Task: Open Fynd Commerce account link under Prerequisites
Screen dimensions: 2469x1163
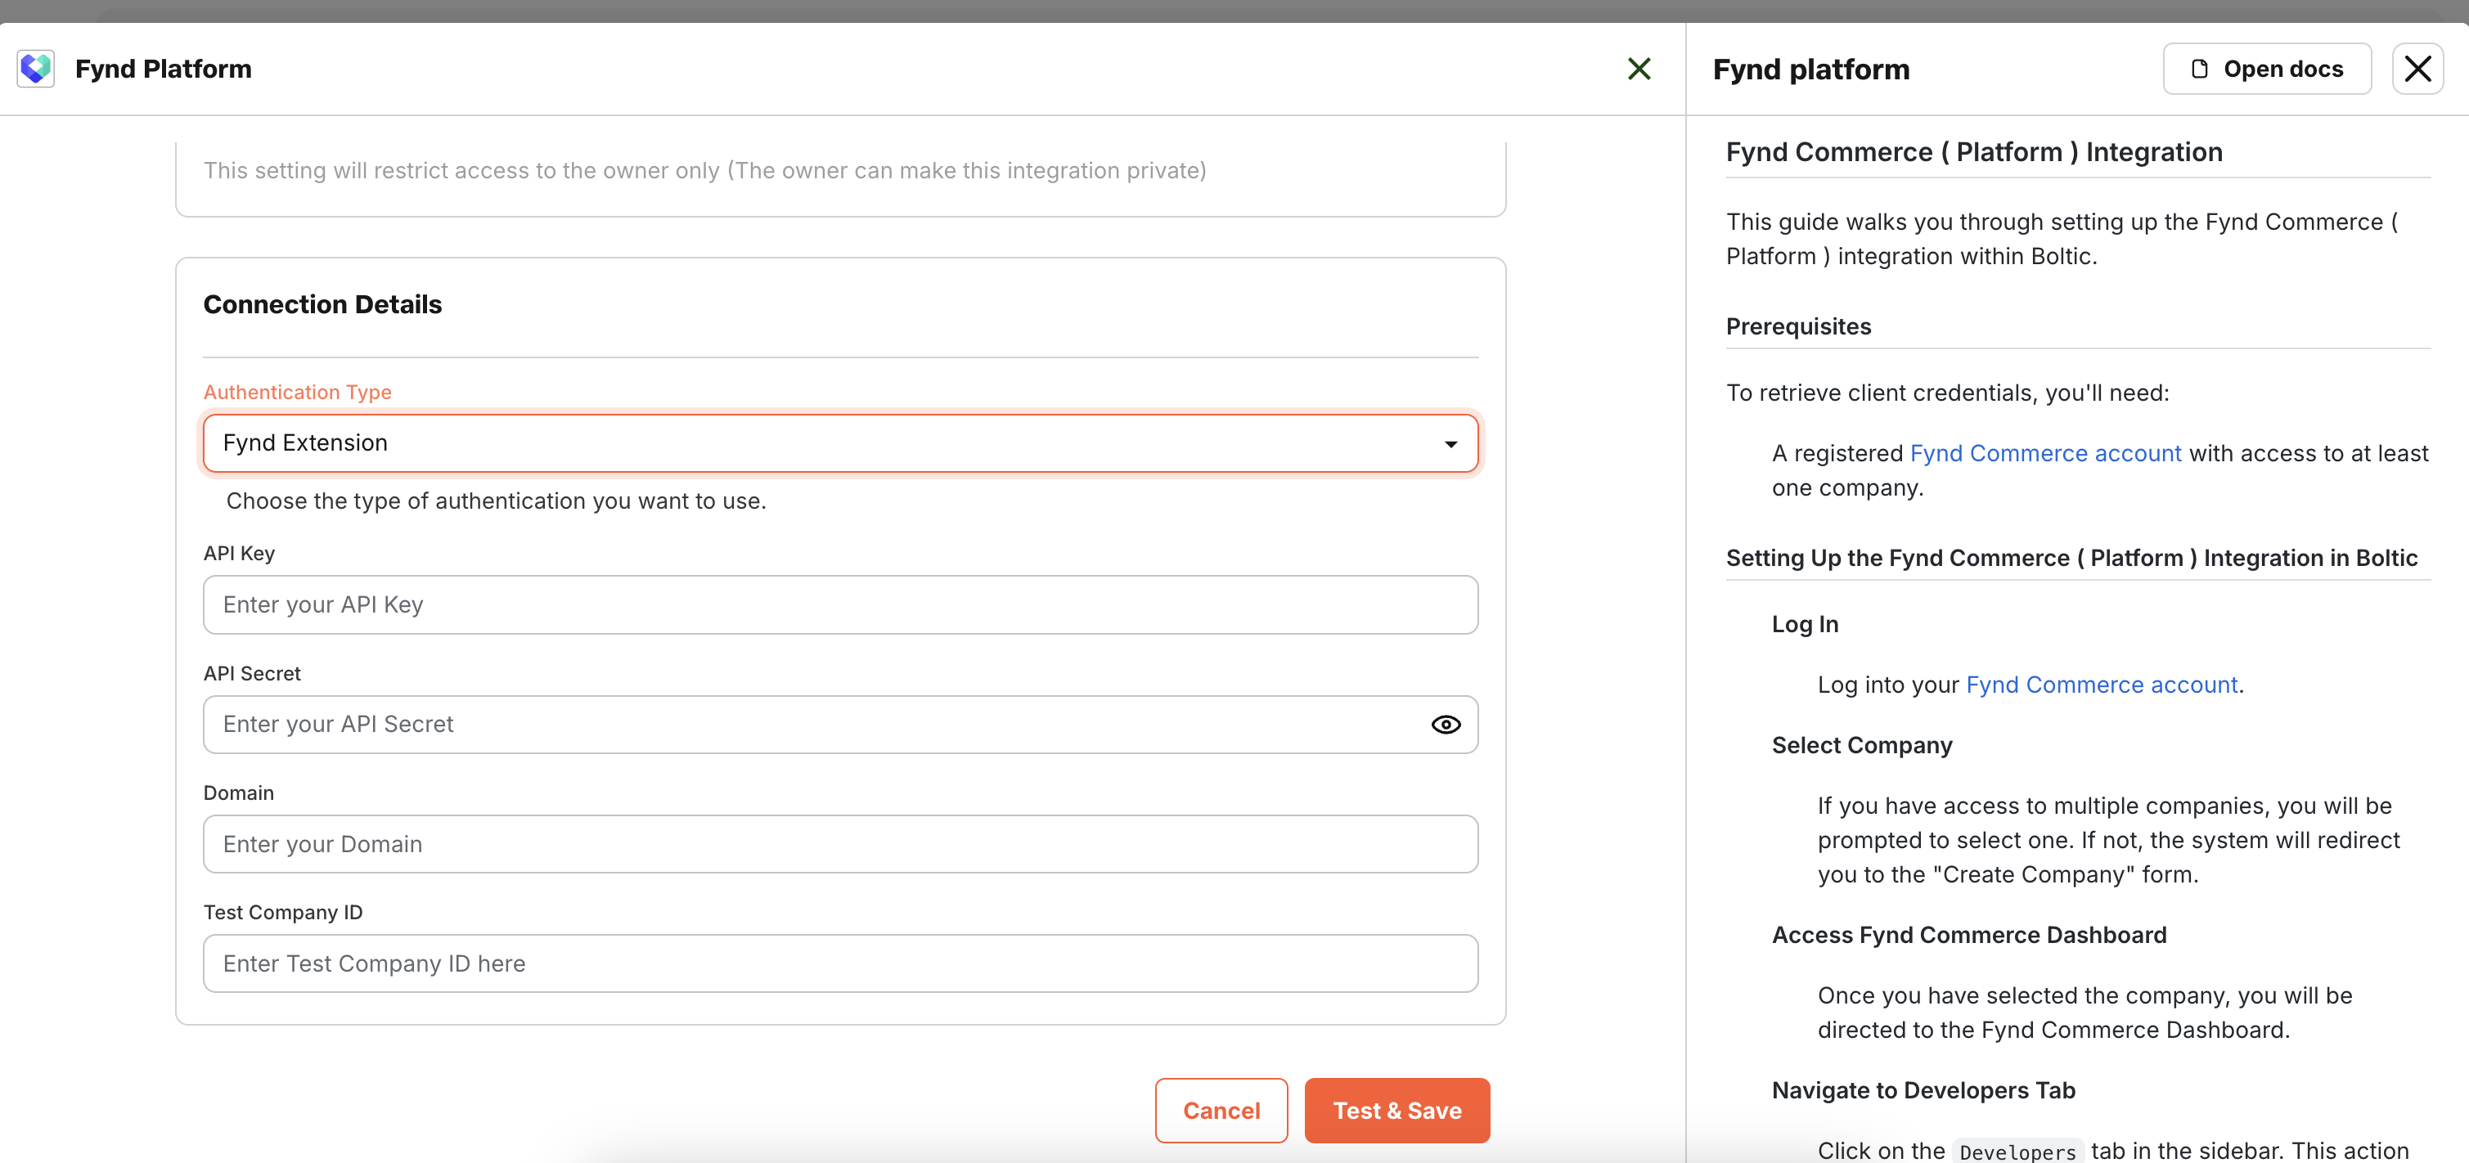Action: (x=2045, y=453)
